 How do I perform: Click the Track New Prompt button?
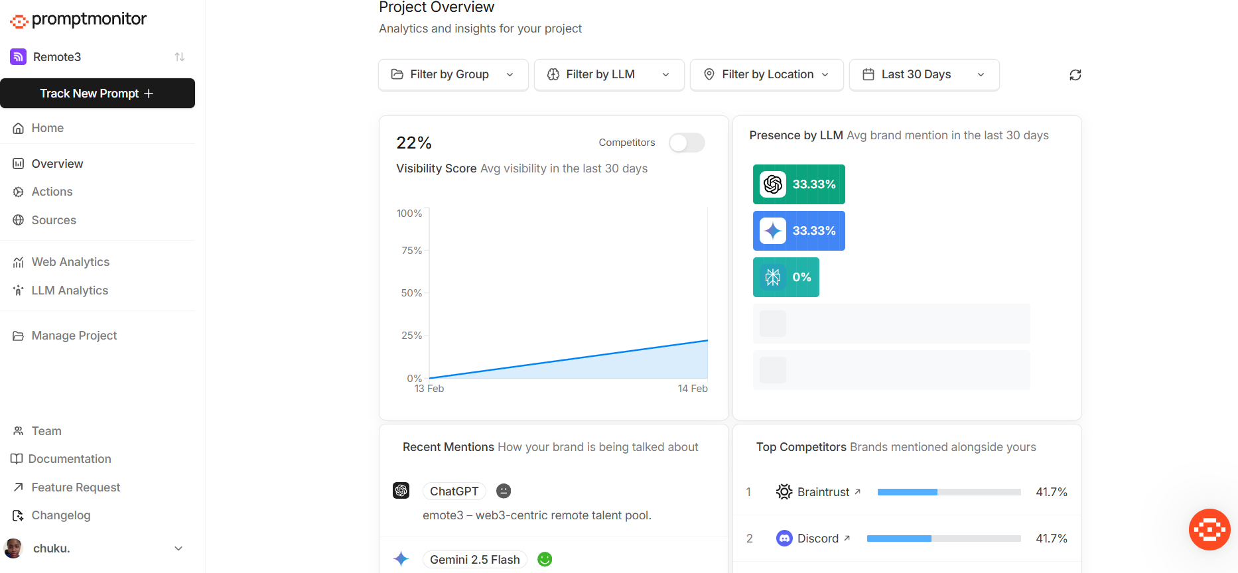click(98, 94)
